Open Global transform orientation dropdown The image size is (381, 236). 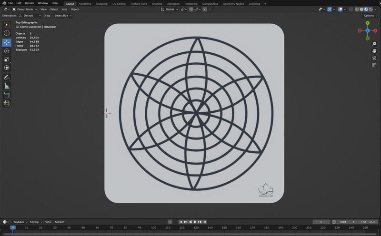[x=170, y=10]
